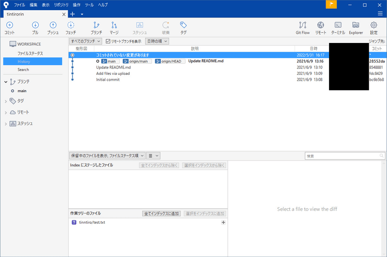Click the プル (Pull) toolbar icon
387x257 pixels.
point(35,28)
